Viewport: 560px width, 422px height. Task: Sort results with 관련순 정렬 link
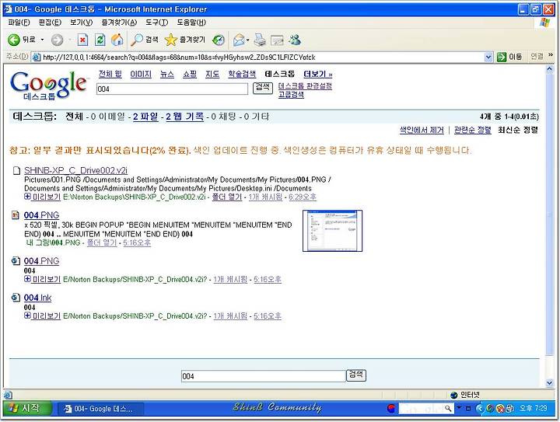(473, 130)
